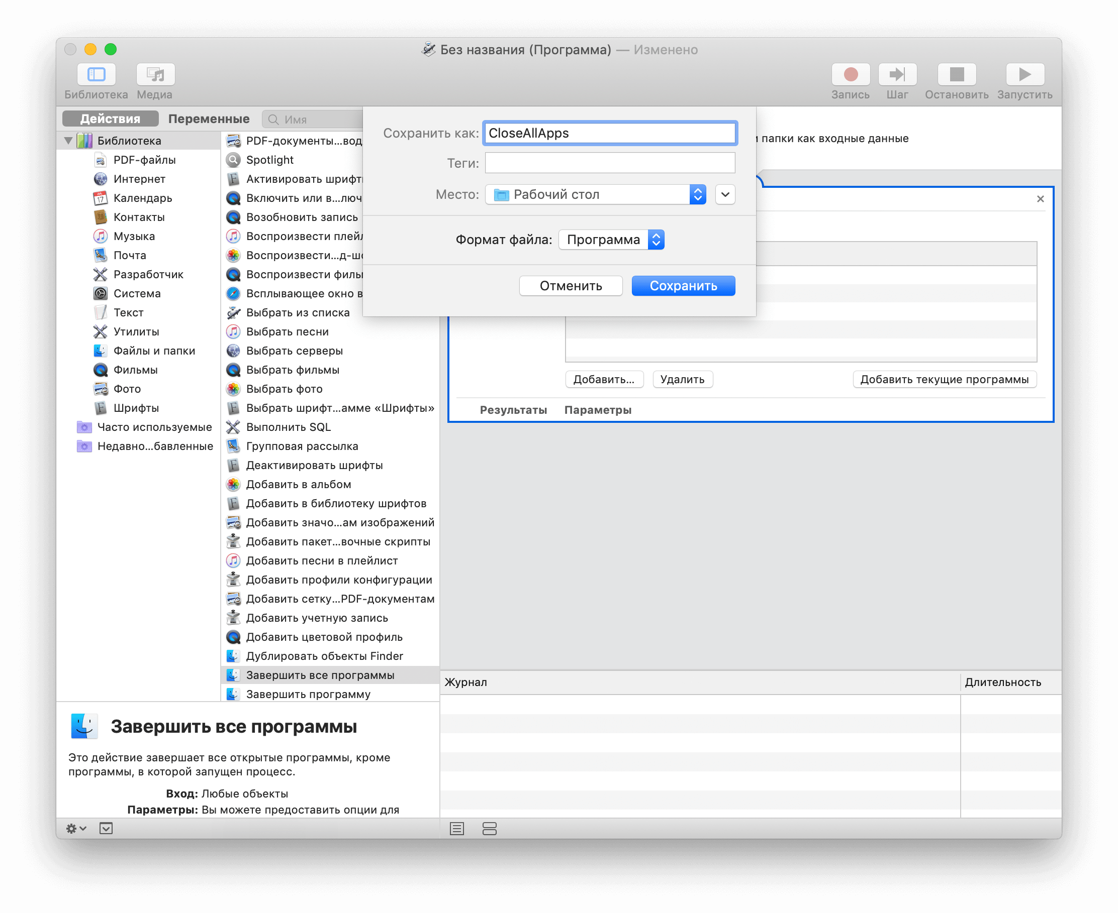Click the Удалить button
Image resolution: width=1118 pixels, height=913 pixels.
click(682, 379)
